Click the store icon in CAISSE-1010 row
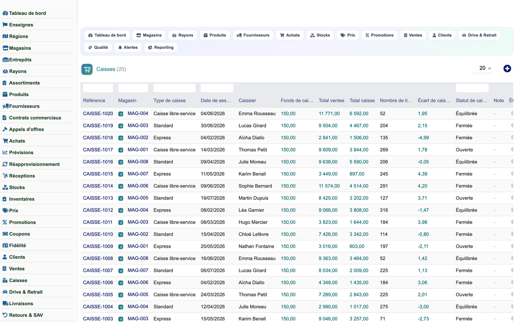Viewport: 523px width, 323px height. 121,234
